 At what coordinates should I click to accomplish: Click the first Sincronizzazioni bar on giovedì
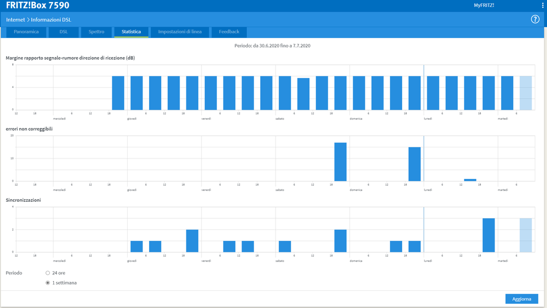click(137, 246)
